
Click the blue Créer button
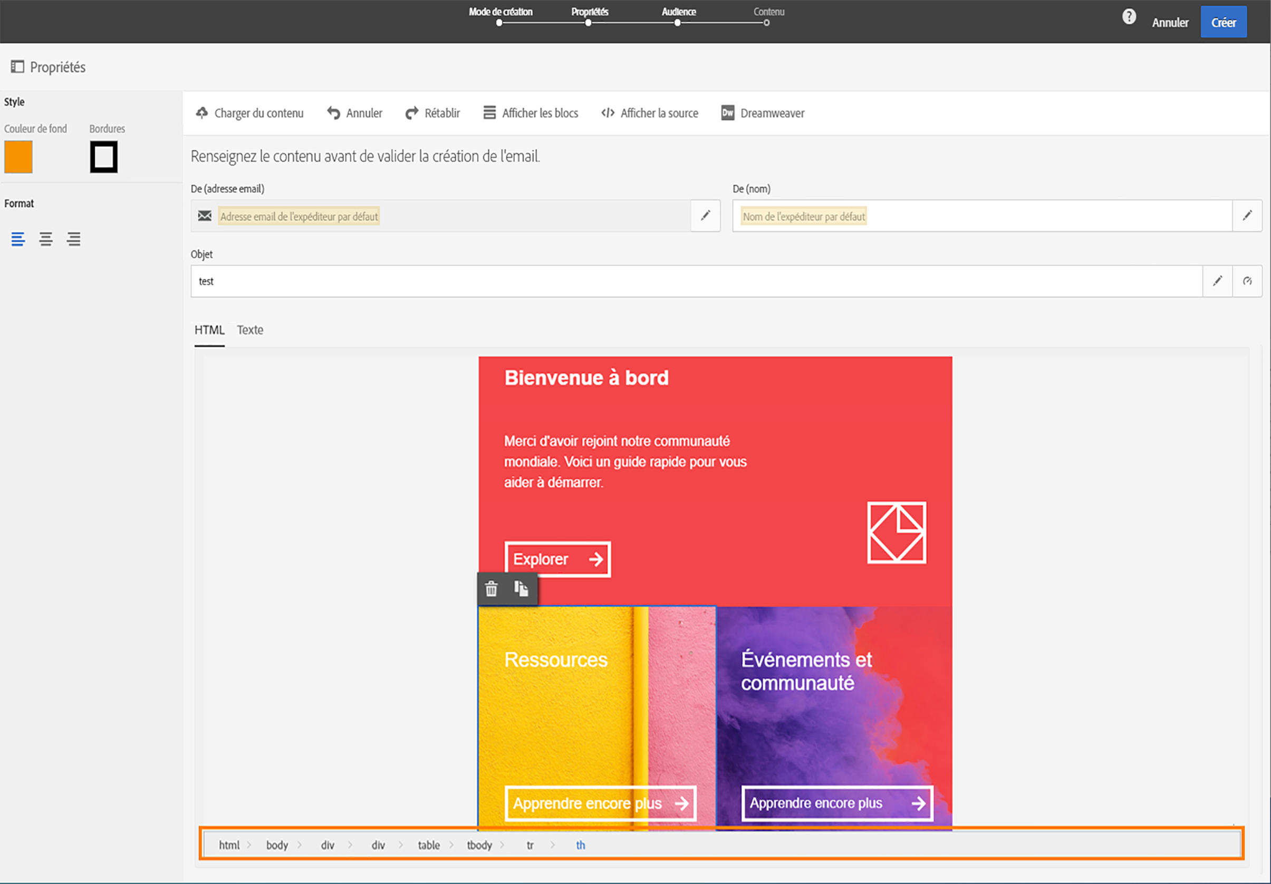pos(1223,23)
